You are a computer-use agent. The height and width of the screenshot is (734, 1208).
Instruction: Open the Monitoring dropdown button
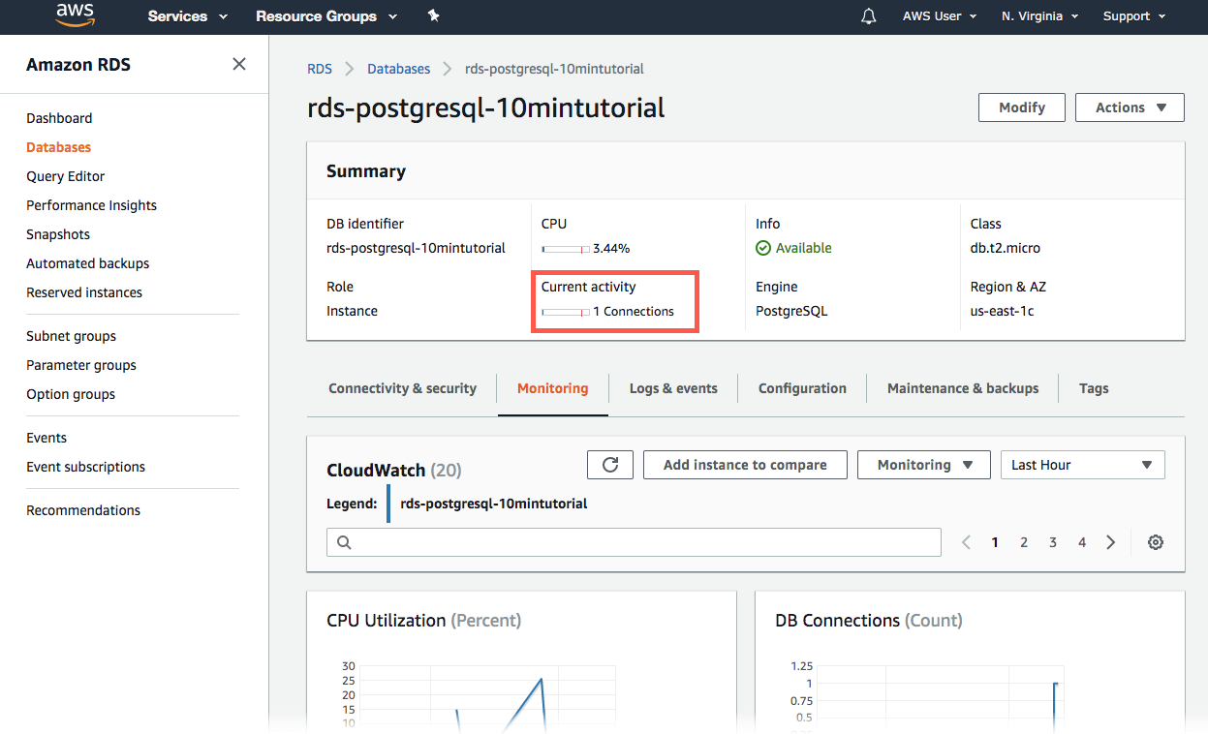click(923, 465)
